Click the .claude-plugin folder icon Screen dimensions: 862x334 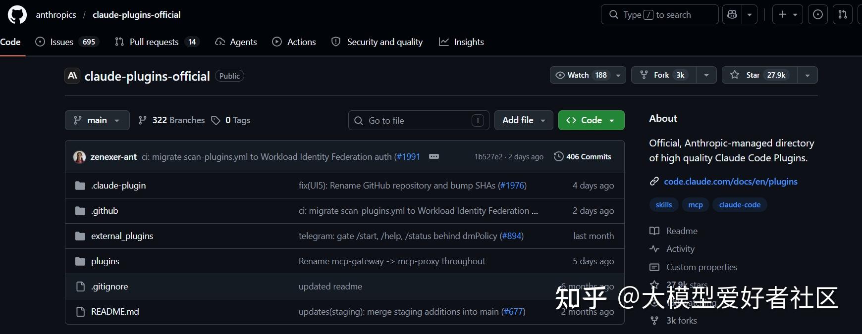pyautogui.click(x=80, y=186)
